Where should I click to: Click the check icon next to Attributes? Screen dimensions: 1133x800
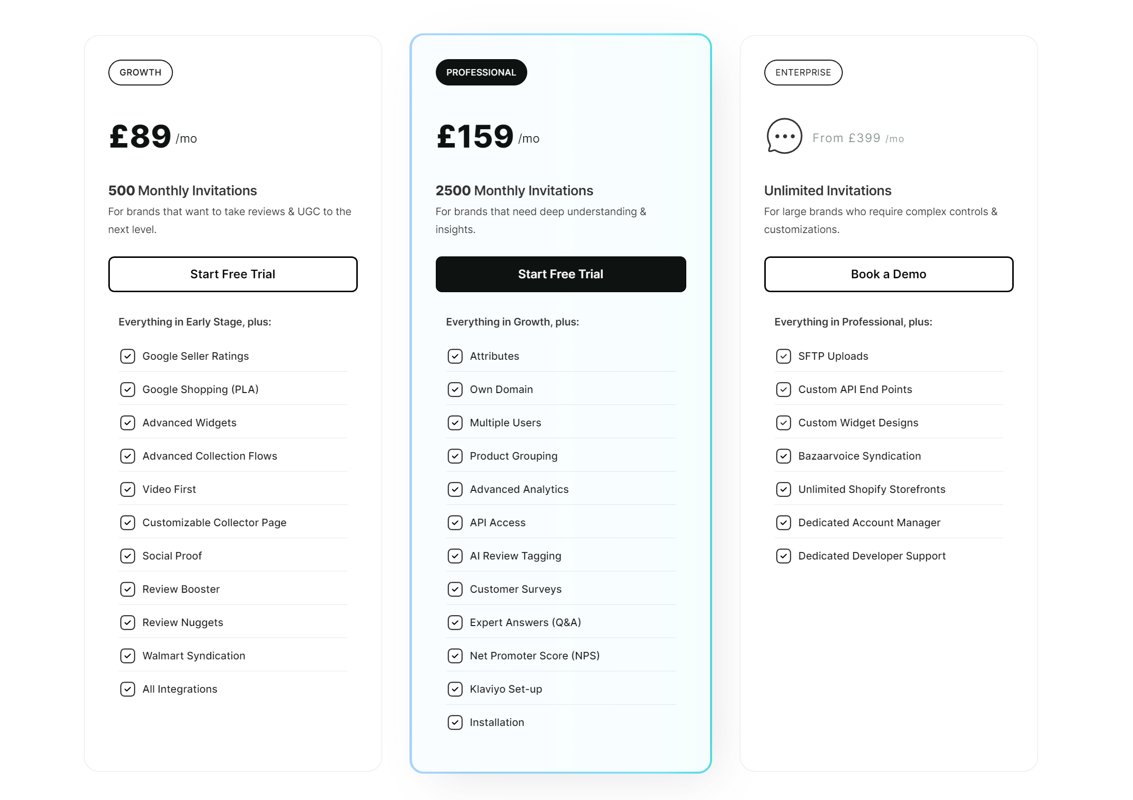pos(455,356)
